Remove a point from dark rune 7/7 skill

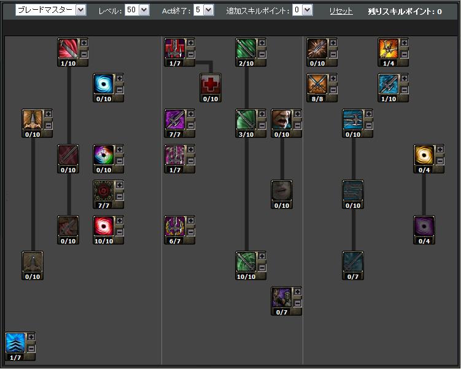pyautogui.click(x=119, y=196)
